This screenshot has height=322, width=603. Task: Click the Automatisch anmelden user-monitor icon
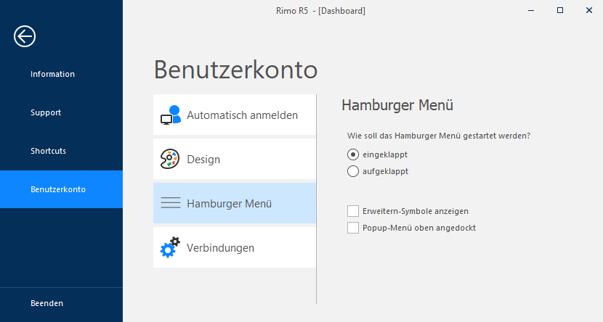tap(170, 115)
